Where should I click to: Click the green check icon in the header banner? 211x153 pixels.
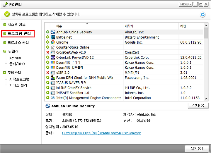pyautogui.click(x=7, y=14)
